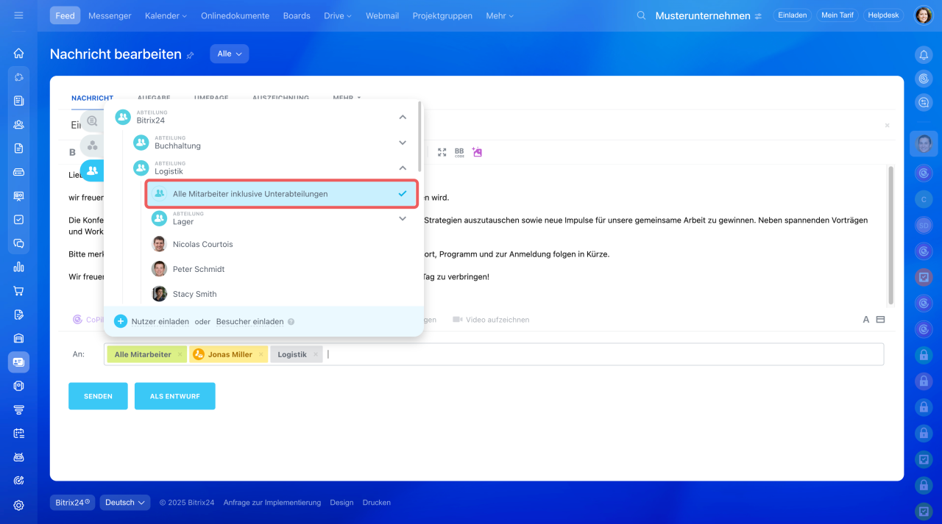Open the hamburger menu icon
This screenshot has height=524, width=942.
tap(18, 15)
